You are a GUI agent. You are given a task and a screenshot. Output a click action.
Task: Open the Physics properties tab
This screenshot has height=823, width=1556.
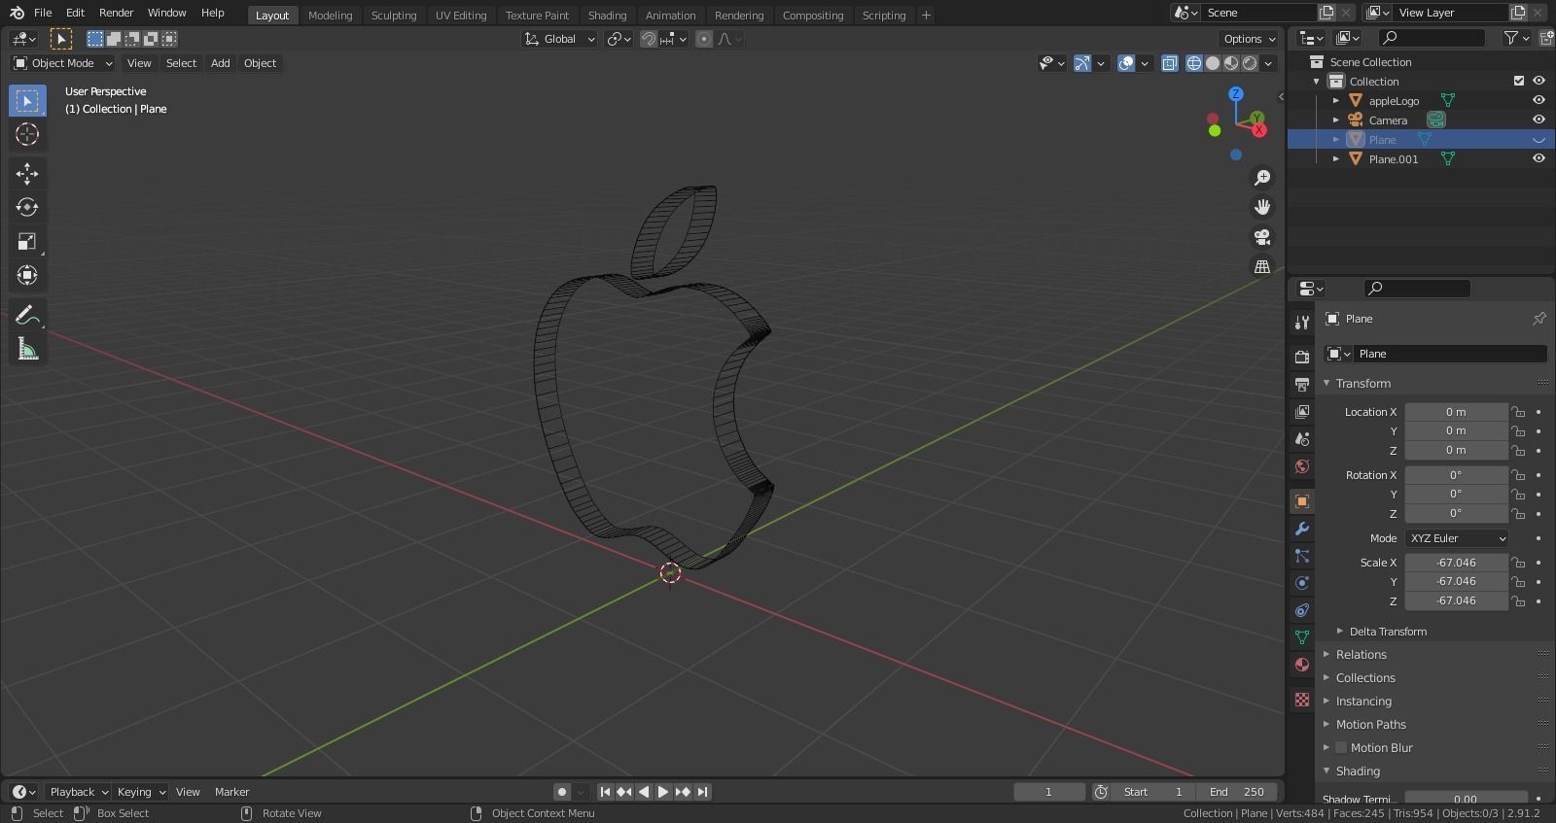1302,583
